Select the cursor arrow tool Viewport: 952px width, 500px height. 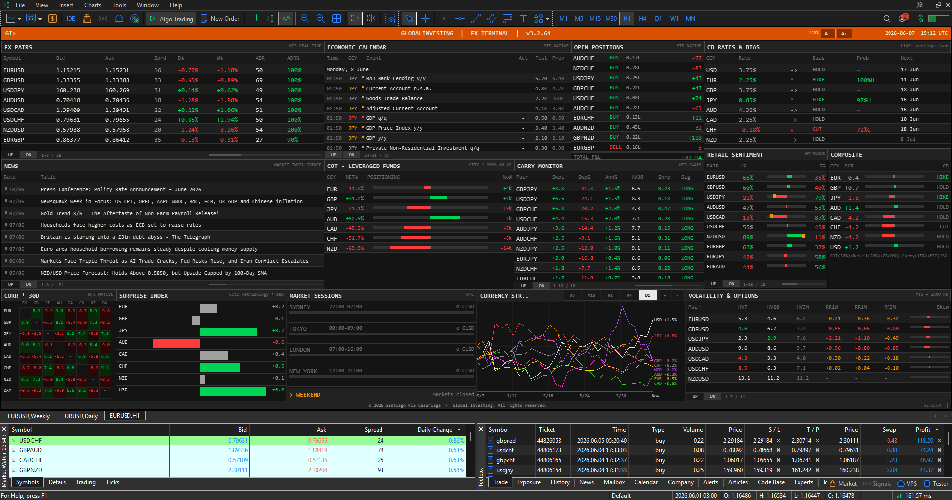point(409,19)
